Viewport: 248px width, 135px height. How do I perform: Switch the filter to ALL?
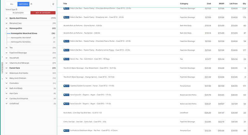[x=12, y=4]
